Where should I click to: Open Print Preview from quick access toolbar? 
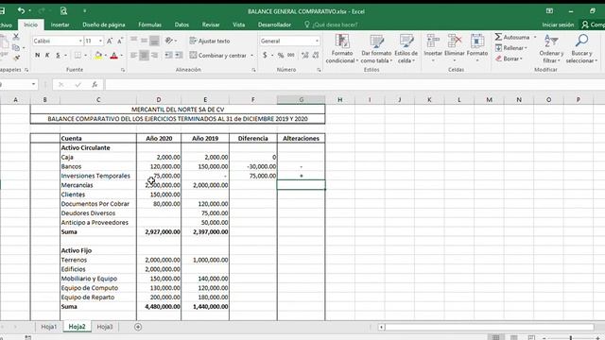coord(63,11)
